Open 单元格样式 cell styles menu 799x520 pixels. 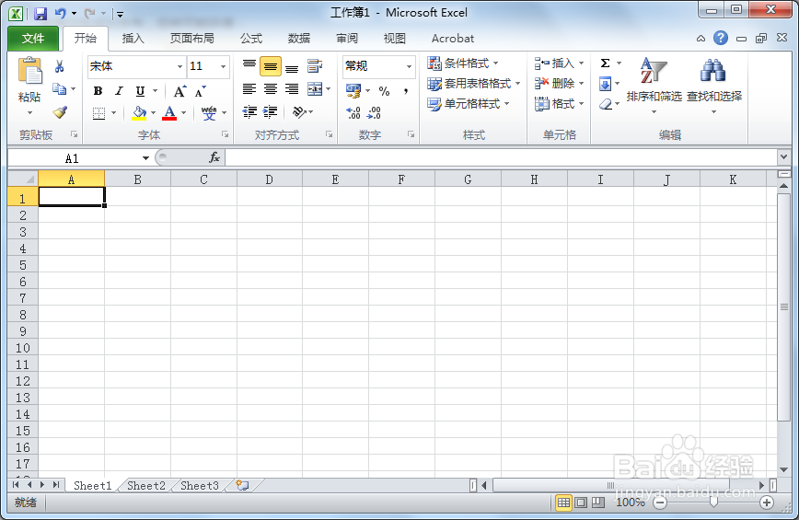point(469,104)
